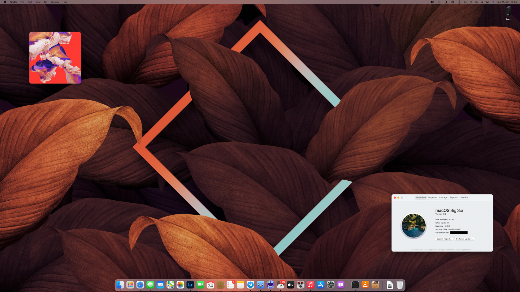Image resolution: width=520 pixels, height=292 pixels.
Task: Open Lightroom from the Dock
Action: 190,285
